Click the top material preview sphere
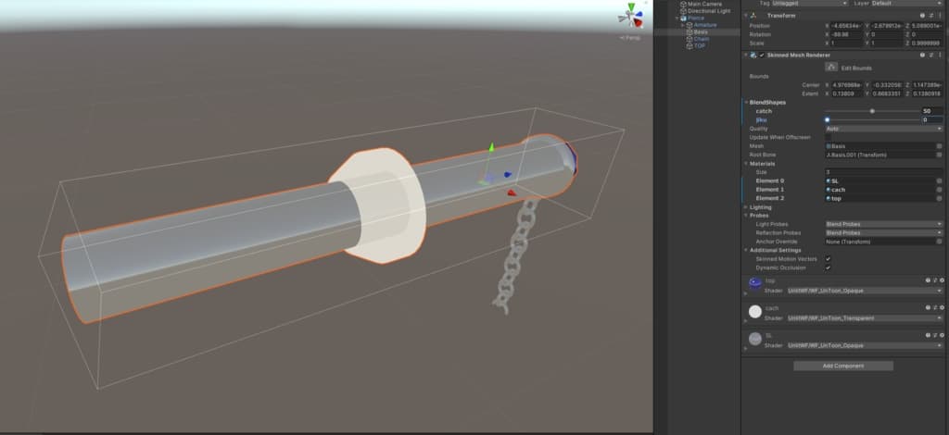The height and width of the screenshot is (435, 949). point(755,283)
